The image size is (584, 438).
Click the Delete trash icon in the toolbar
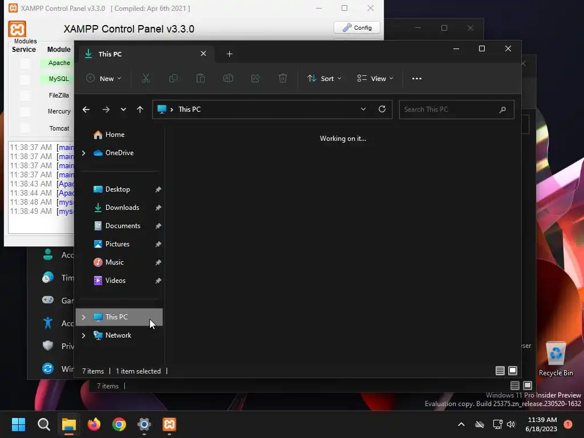[283, 78]
